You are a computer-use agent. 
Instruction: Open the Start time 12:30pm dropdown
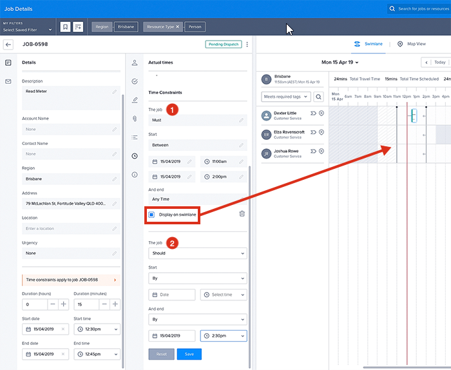(97, 329)
